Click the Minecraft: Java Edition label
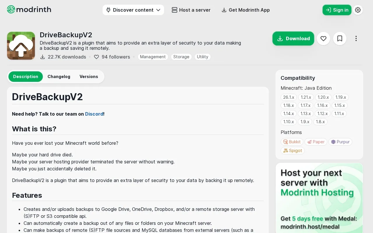 306,88
